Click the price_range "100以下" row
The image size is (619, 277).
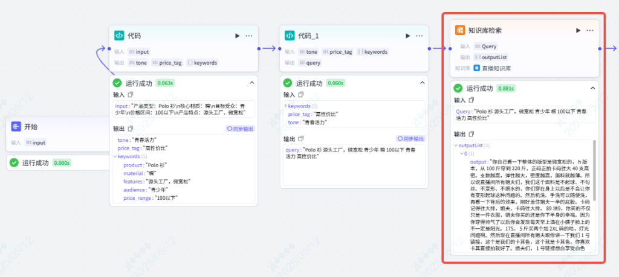click(x=151, y=198)
